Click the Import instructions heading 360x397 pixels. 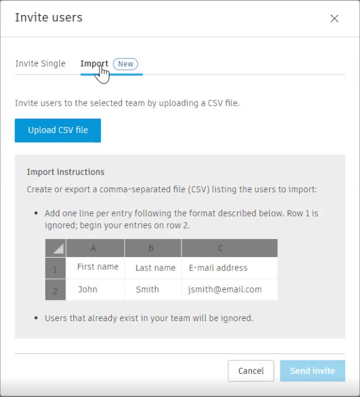coord(66,172)
